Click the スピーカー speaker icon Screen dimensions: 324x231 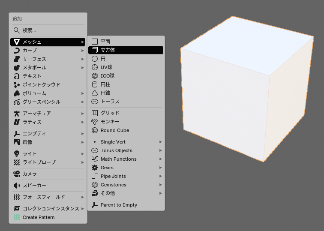point(17,186)
